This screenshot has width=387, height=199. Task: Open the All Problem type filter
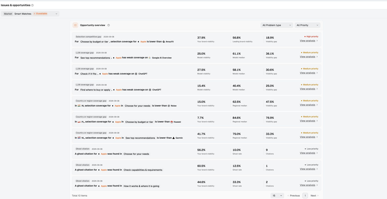[x=277, y=25]
